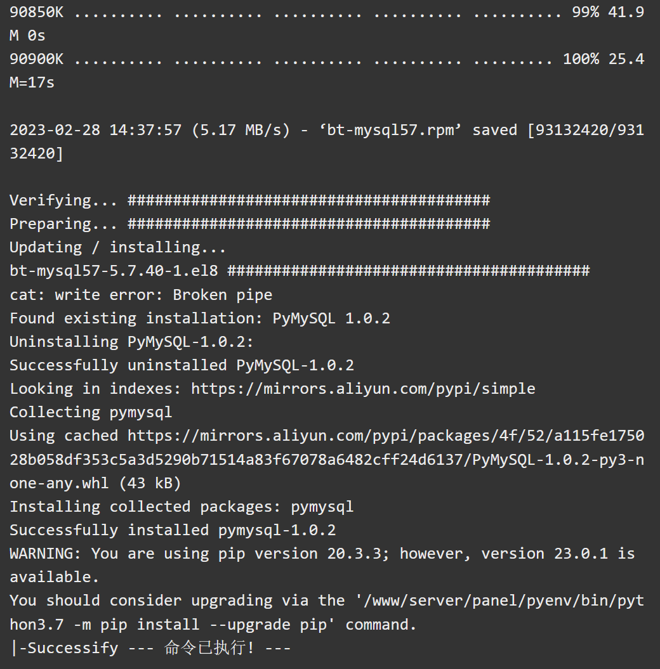This screenshot has height=669, width=660.
Task: Click the Verifying progress hash bar
Action: click(x=308, y=200)
